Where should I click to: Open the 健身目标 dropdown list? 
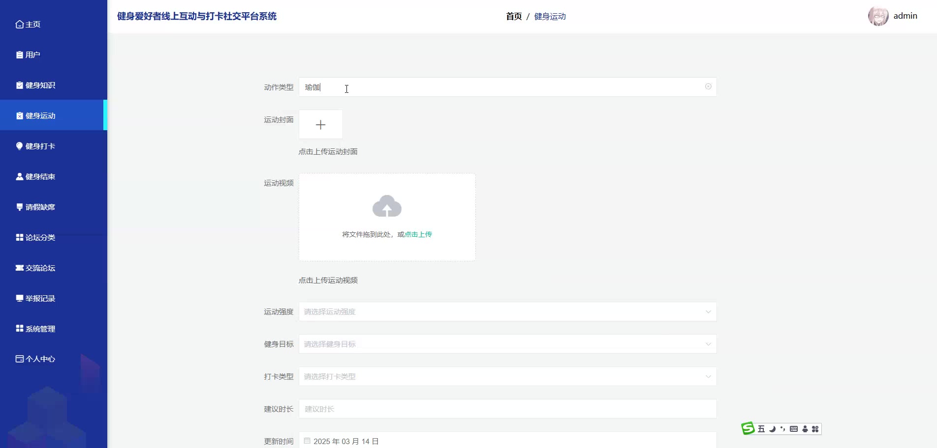point(507,344)
